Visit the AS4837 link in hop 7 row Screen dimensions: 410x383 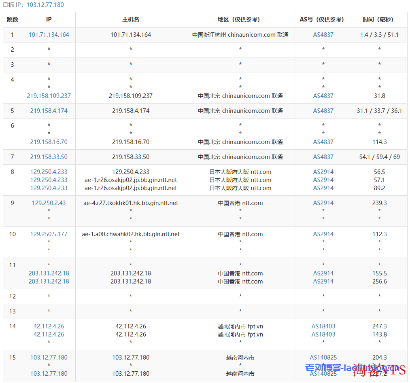click(323, 157)
